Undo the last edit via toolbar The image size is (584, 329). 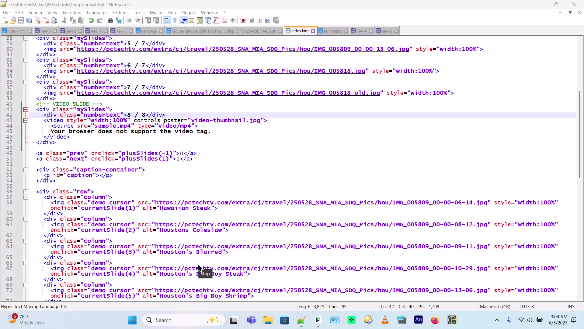(91, 20)
